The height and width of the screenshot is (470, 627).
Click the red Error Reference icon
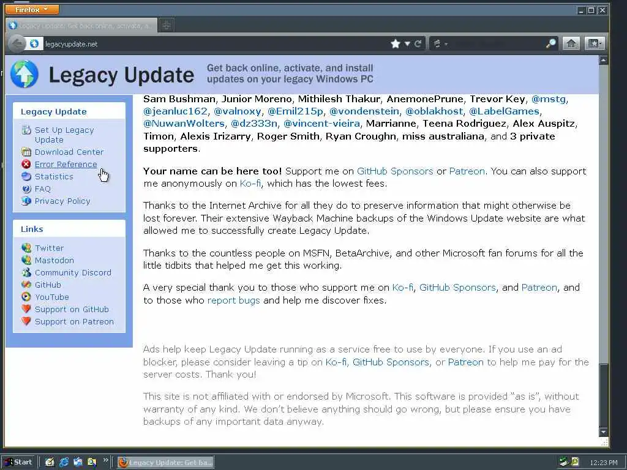pos(26,164)
